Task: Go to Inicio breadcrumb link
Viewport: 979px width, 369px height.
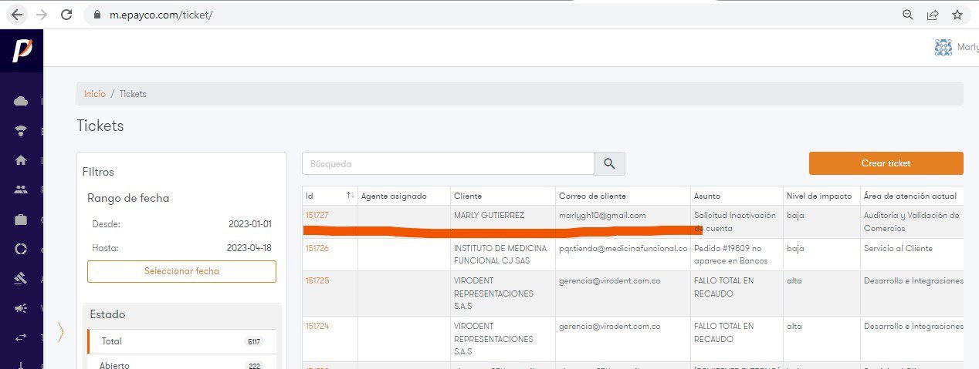Action: 94,93
